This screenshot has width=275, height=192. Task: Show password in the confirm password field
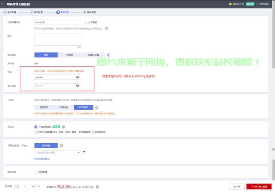pyautogui.click(x=77, y=86)
